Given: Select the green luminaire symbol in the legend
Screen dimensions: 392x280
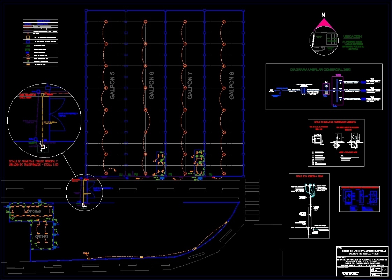Looking at the screenshot, I should pyautogui.click(x=28, y=45).
